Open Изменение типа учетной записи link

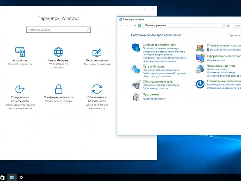click(x=225, y=50)
